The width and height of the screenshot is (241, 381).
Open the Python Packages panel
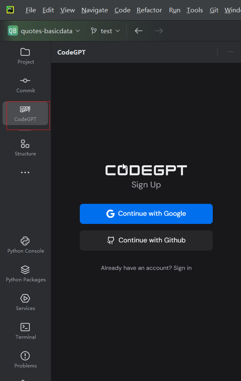(x=25, y=274)
